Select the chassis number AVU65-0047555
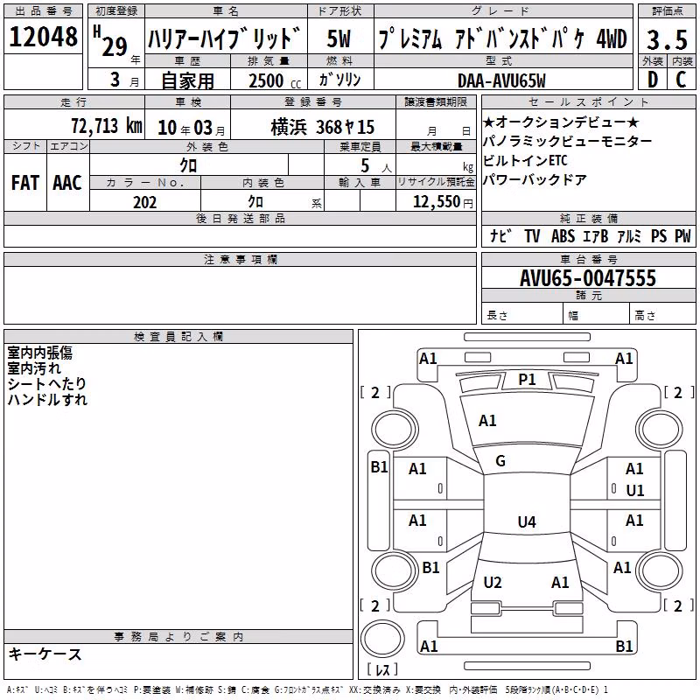This screenshot has width=700, height=700. point(588,278)
